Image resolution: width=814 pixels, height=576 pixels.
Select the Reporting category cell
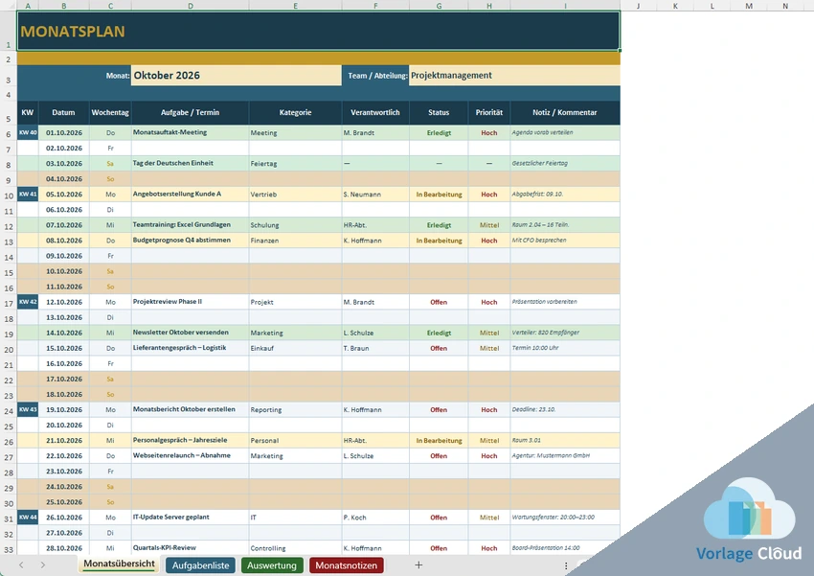pyautogui.click(x=295, y=409)
